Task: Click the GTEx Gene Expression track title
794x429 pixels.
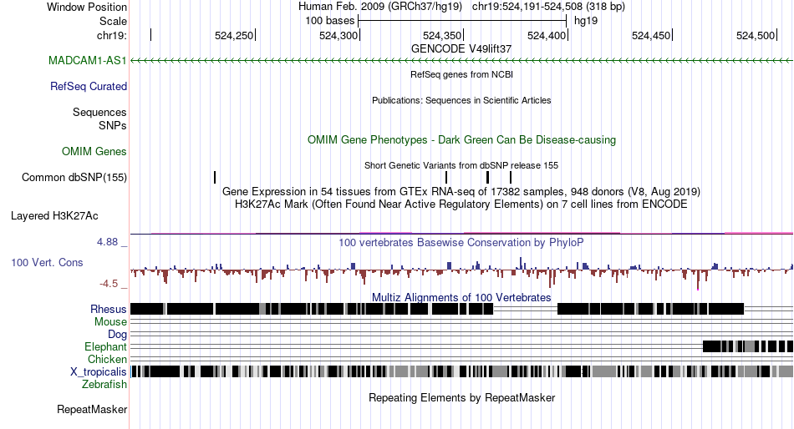Action: coord(461,192)
